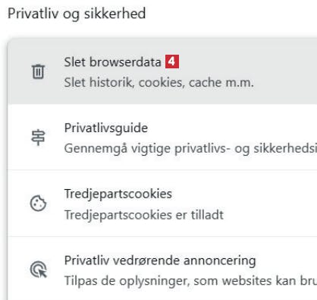Click blank space right of 'er tilladt' text

(x=270, y=215)
